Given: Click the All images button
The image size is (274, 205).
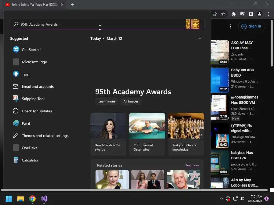Looking at the screenshot, I should point(131,101).
